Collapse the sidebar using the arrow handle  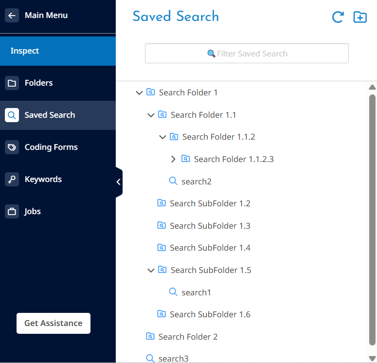[118, 182]
